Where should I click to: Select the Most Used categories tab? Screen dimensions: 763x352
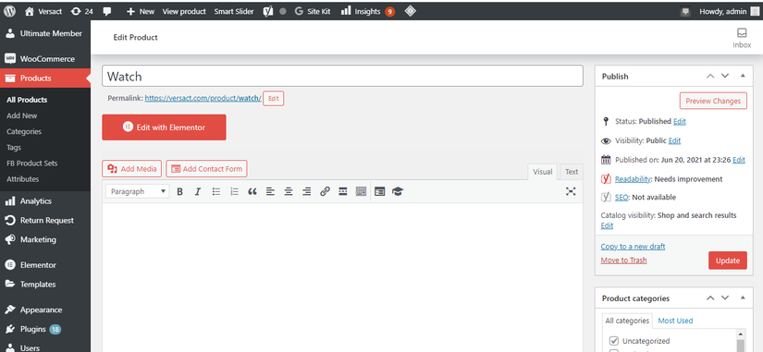tap(675, 321)
